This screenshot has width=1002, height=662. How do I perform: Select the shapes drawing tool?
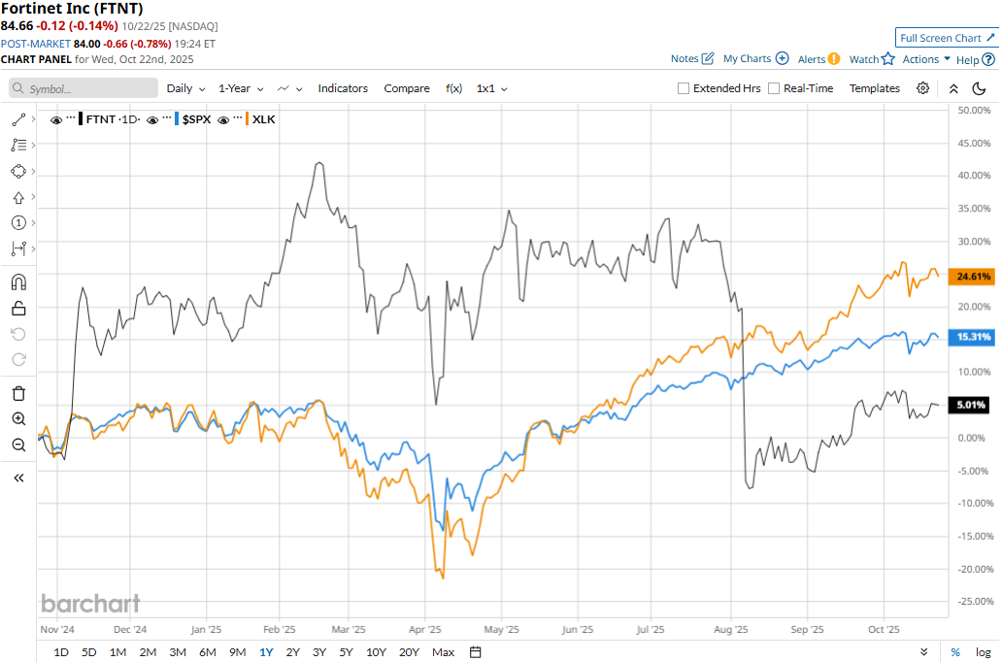coord(18,171)
